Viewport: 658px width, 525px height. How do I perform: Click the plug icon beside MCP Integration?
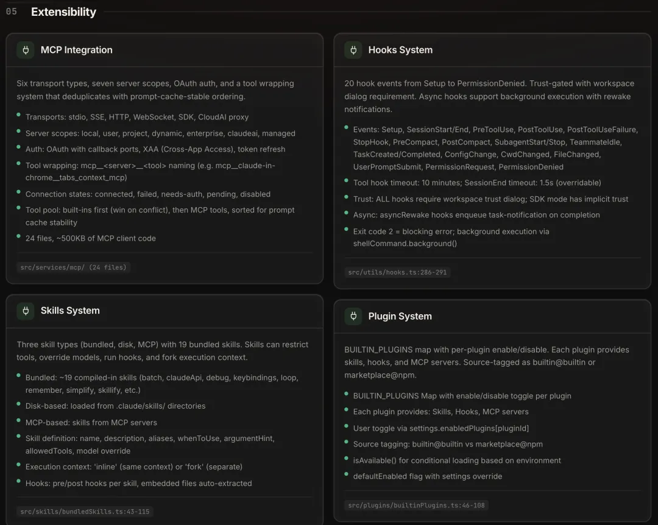(26, 50)
